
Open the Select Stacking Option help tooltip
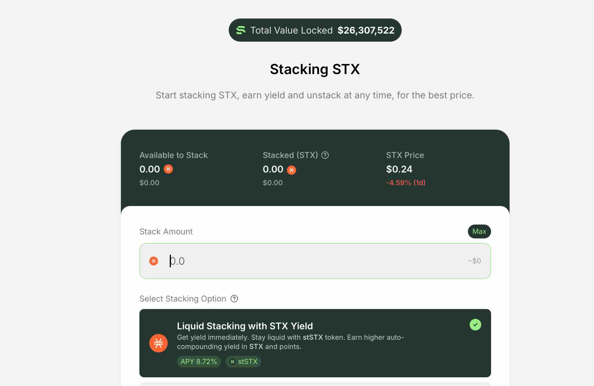point(234,299)
